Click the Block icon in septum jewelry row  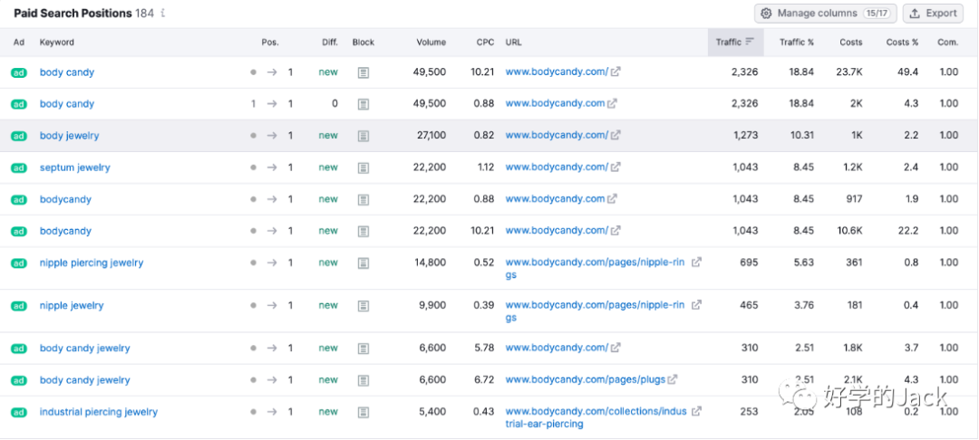(363, 167)
